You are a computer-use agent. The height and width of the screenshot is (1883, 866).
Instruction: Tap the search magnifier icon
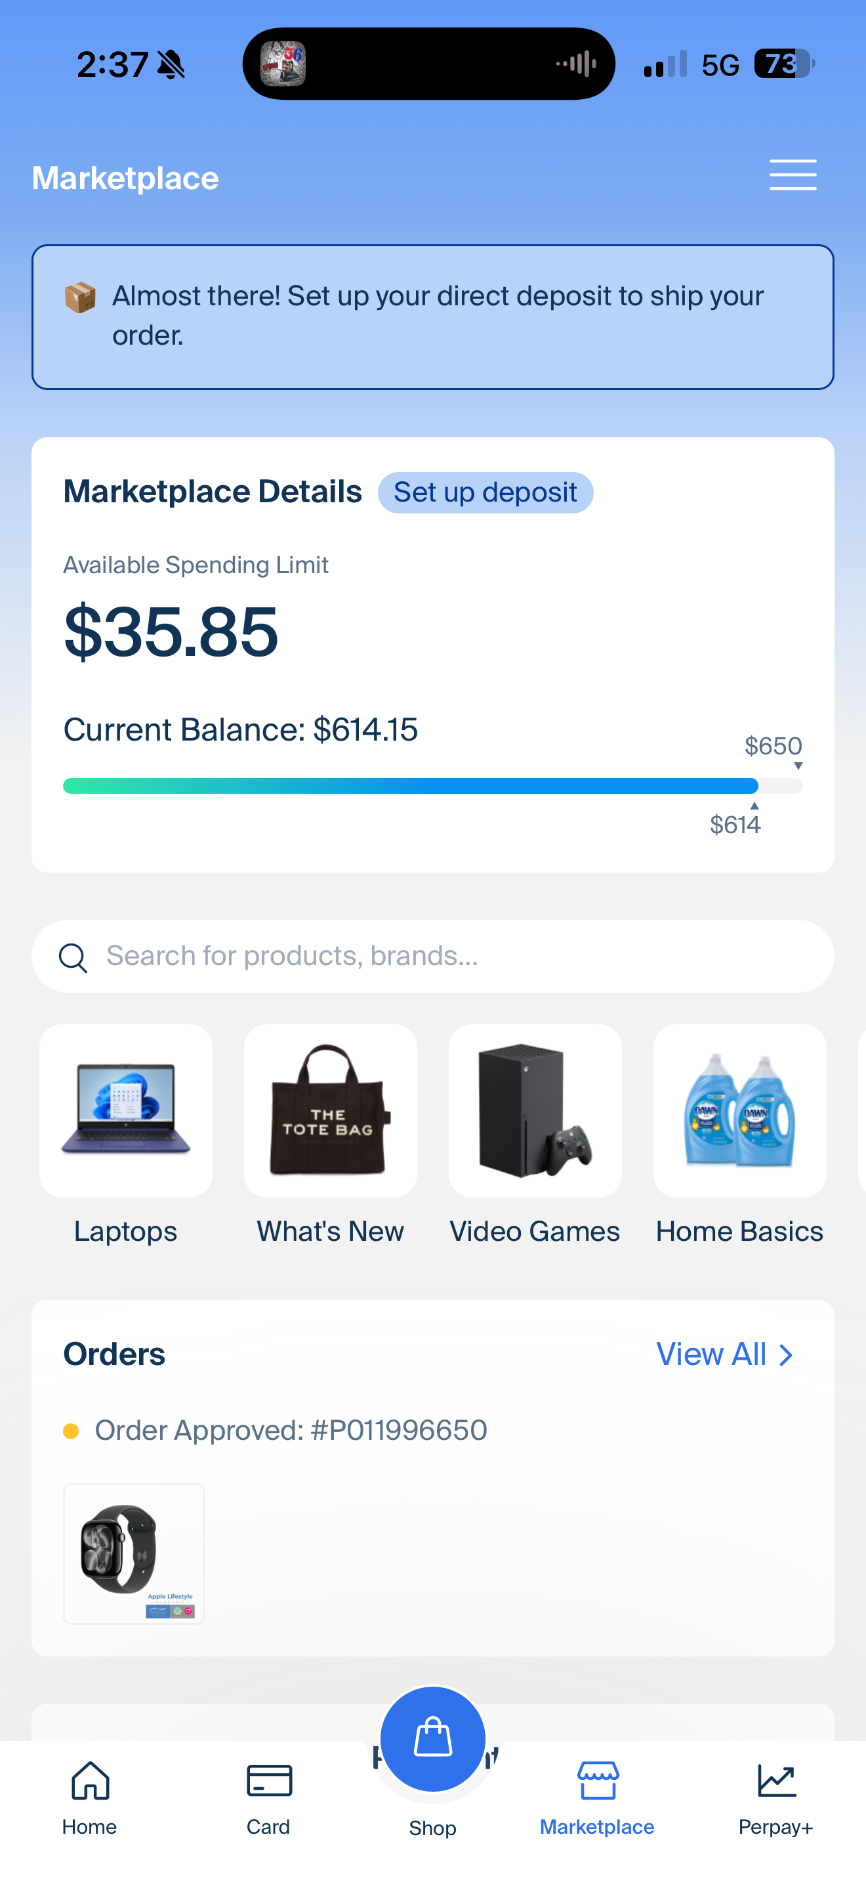pos(73,957)
